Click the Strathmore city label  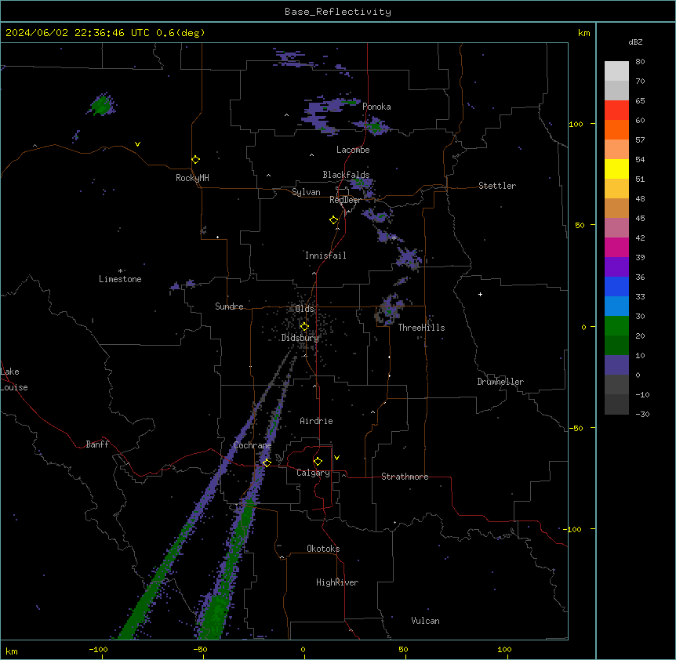[405, 477]
